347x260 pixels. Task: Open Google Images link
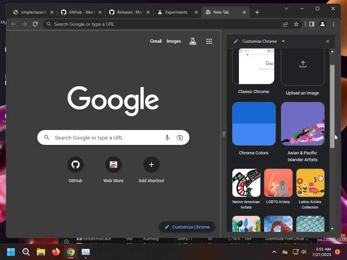[174, 41]
